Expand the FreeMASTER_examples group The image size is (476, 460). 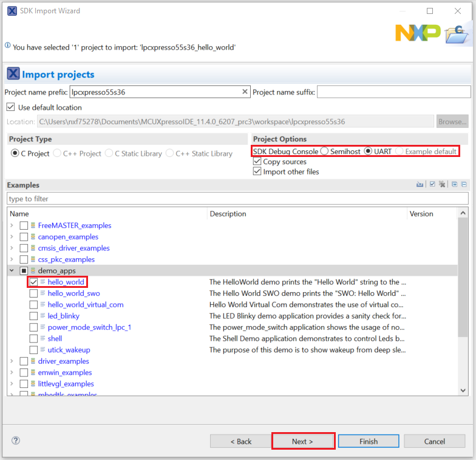12,225
